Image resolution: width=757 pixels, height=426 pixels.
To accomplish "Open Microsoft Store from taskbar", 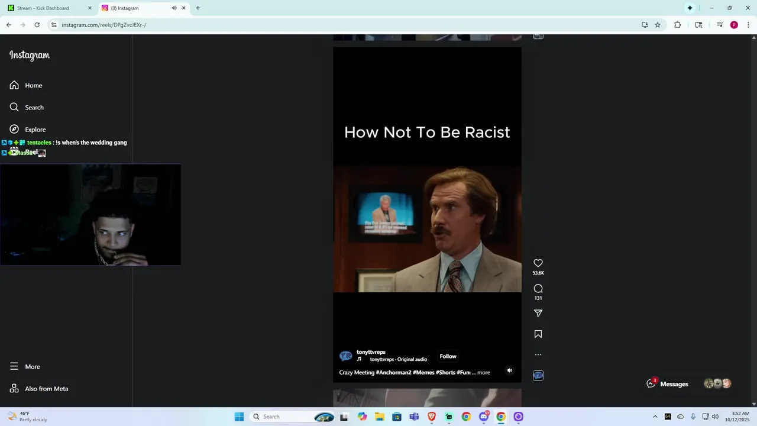I will coord(397,417).
